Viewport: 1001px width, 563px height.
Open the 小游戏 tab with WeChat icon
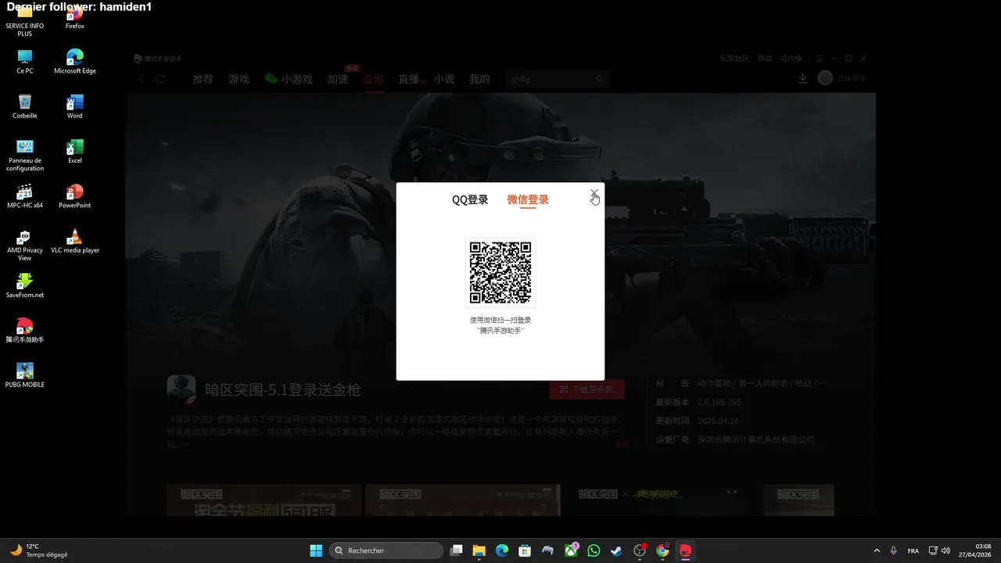click(x=289, y=79)
